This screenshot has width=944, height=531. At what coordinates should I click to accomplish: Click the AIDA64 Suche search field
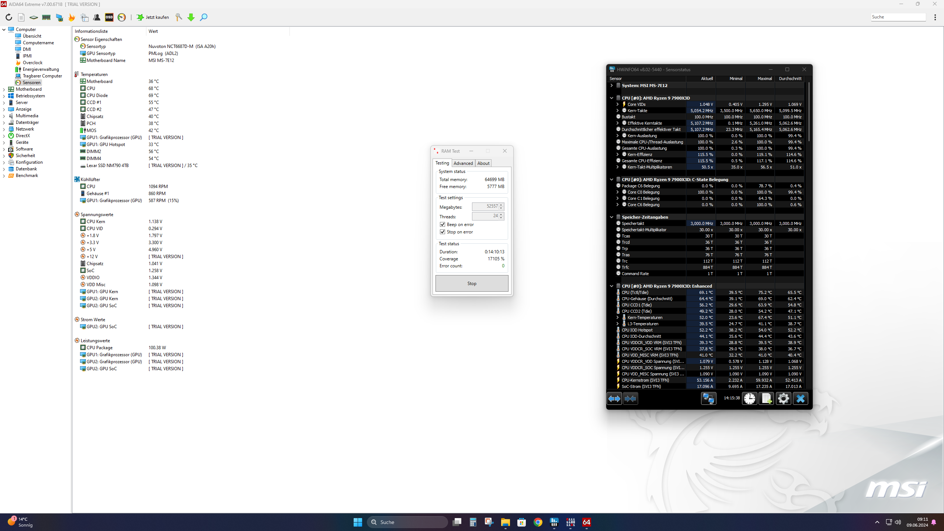click(x=898, y=17)
